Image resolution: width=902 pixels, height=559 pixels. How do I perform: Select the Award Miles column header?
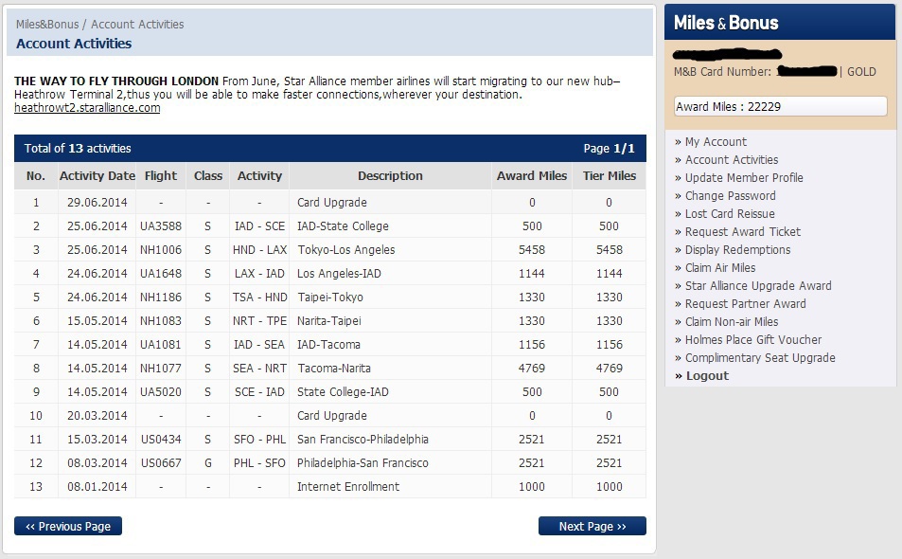(532, 175)
